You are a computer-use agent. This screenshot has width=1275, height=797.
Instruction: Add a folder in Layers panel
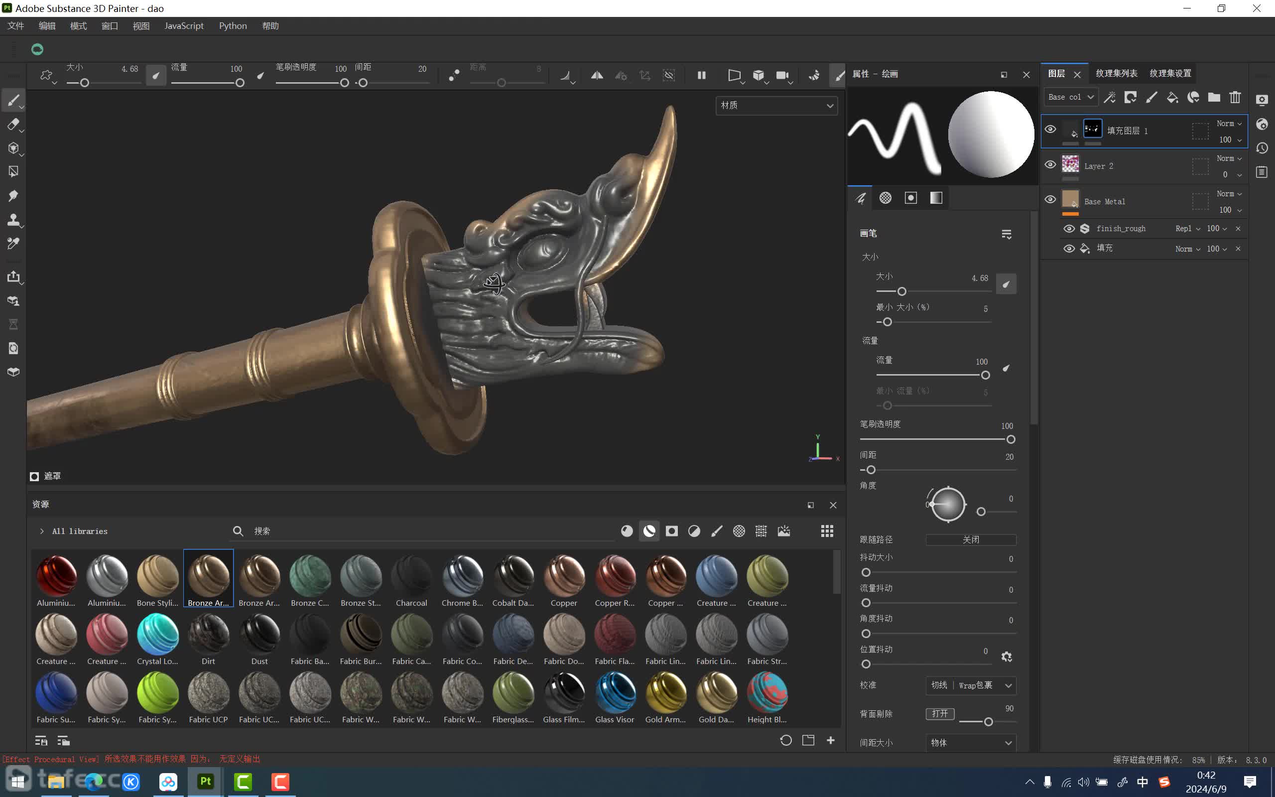coord(1214,97)
